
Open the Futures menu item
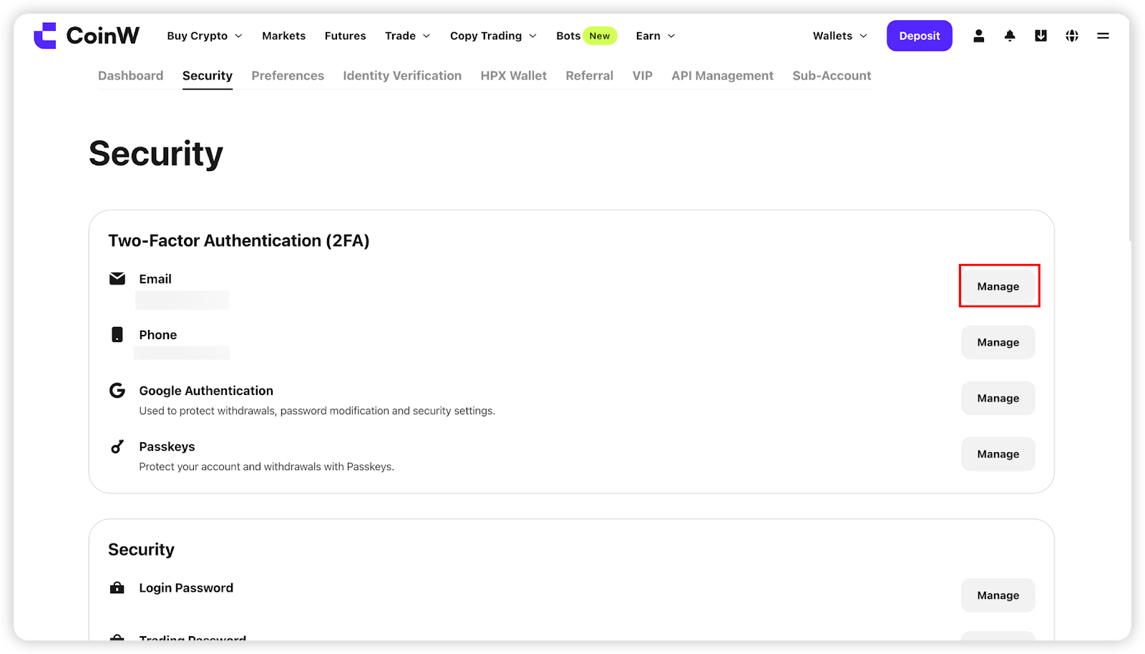(345, 36)
